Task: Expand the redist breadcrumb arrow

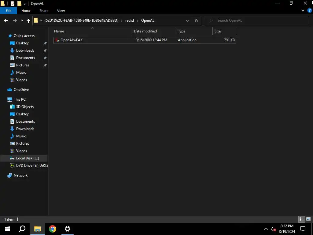Action: (x=138, y=21)
